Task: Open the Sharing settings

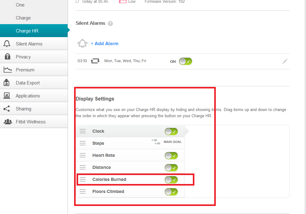Action: pos(34,109)
